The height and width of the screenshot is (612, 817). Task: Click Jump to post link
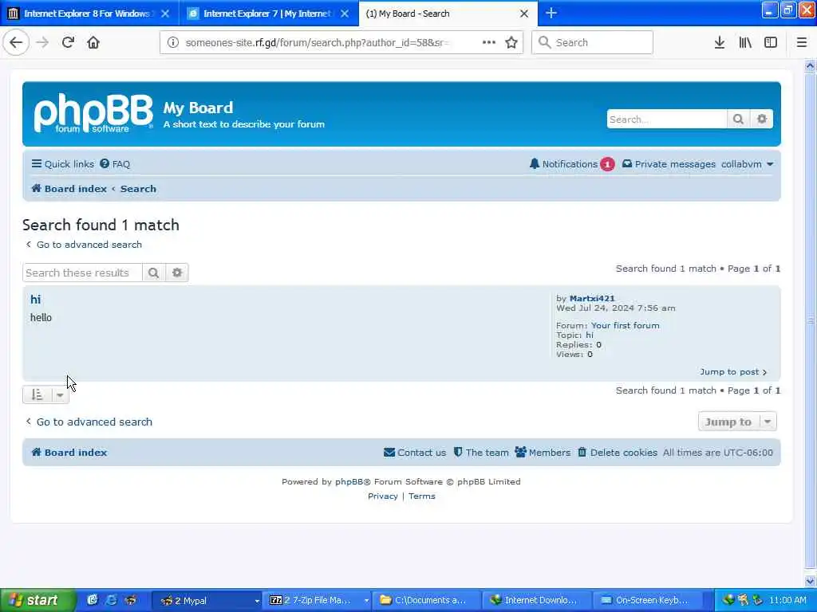733,371
